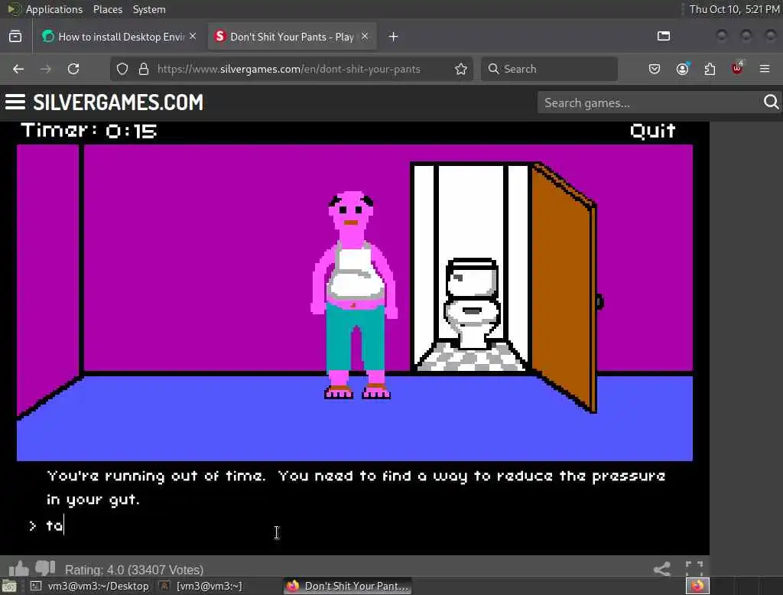Click the uBlock Origin extension icon

click(738, 68)
